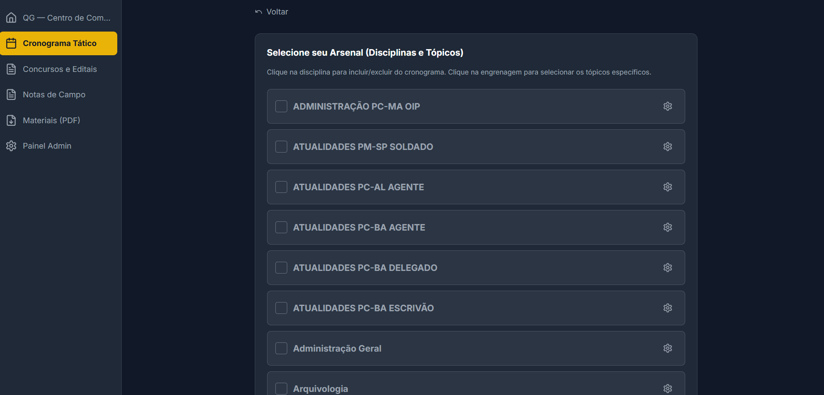The width and height of the screenshot is (824, 395).
Task: Click the ATUALIDADES PC-AL AGENTE discipline name
Action: pos(359,187)
